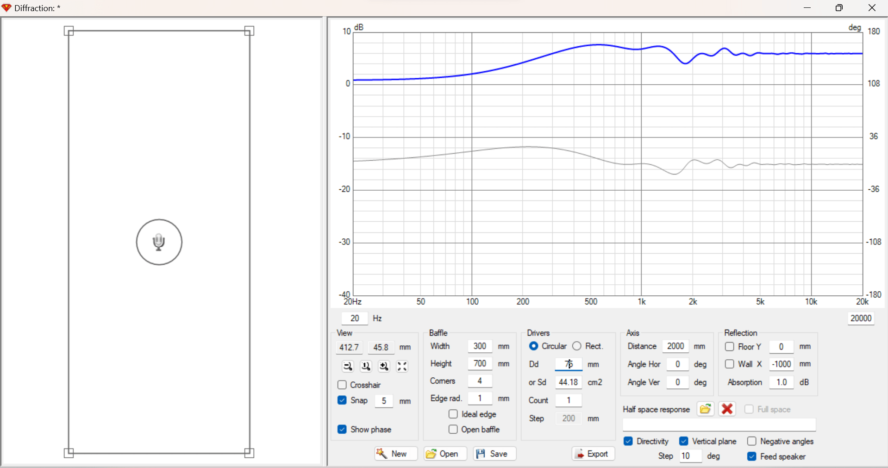The height and width of the screenshot is (468, 888).
Task: Enable Ideal edge option
Action: pos(453,414)
